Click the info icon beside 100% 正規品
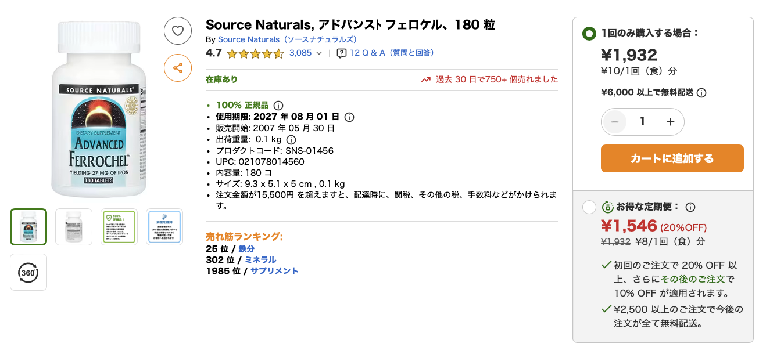The image size is (759, 347). (278, 105)
